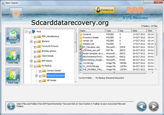Select the HR Details tree item label
This screenshot has height=115, width=164.
point(51,80)
